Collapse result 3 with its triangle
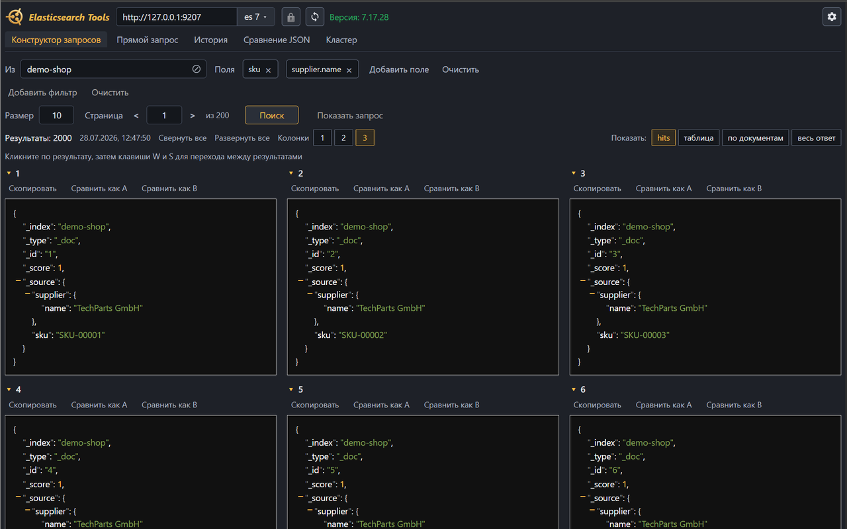This screenshot has width=847, height=529. (573, 173)
